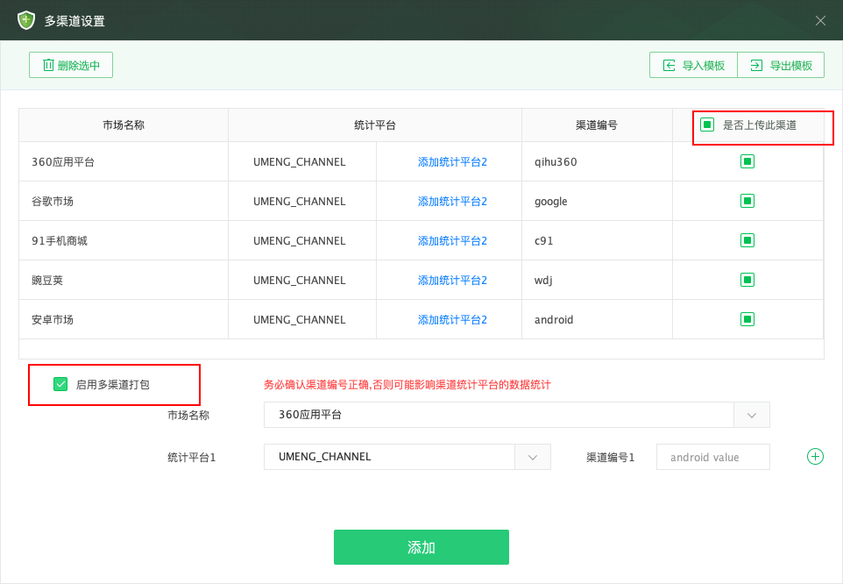Toggle upload checkbox for 豌豆荚 row
The width and height of the screenshot is (843, 584).
tap(747, 280)
